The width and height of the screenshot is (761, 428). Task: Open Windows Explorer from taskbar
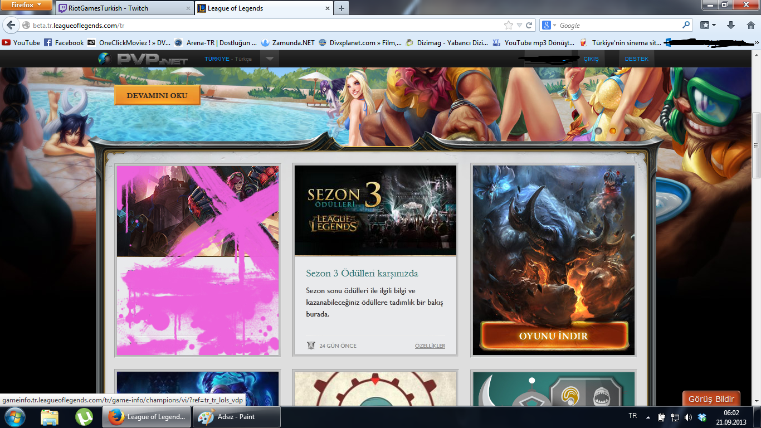[x=50, y=417]
